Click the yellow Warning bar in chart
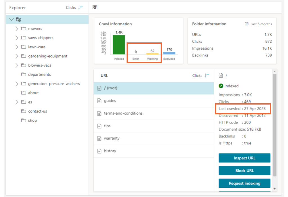The width and height of the screenshot is (288, 197). coord(152,54)
